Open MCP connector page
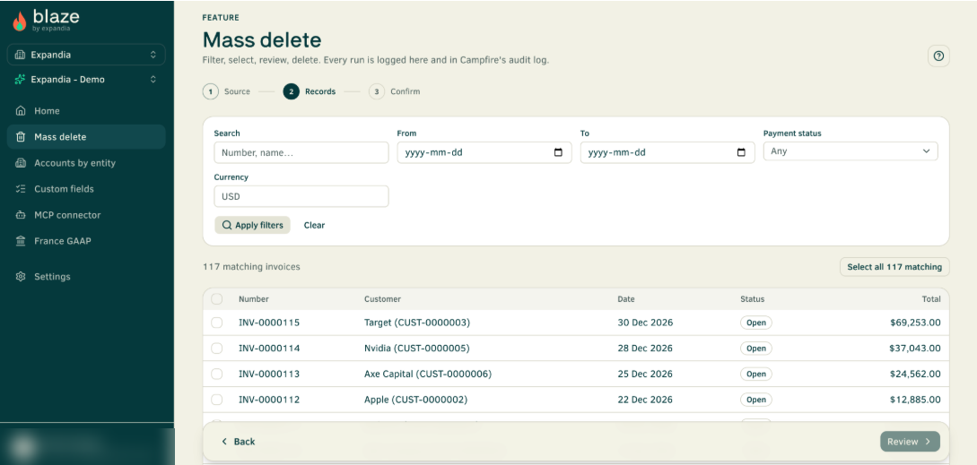The image size is (977, 465). click(86, 215)
